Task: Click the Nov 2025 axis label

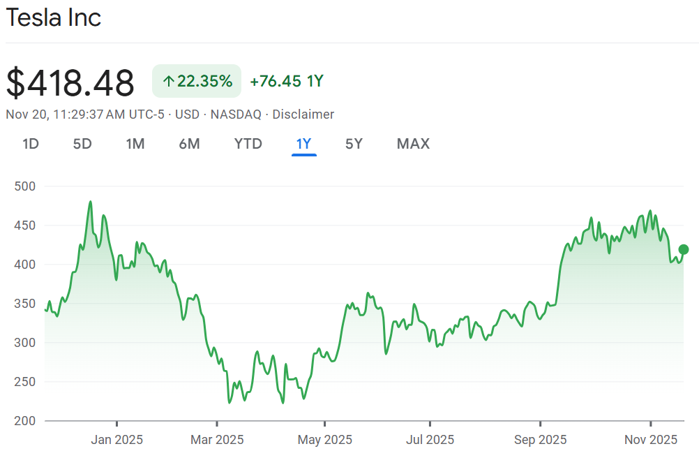Action: [651, 439]
